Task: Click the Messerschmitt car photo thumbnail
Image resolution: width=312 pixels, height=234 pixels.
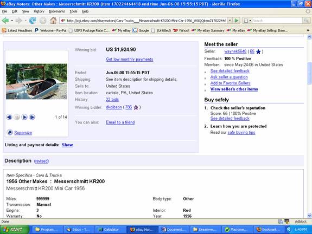Action: (x=36, y=81)
